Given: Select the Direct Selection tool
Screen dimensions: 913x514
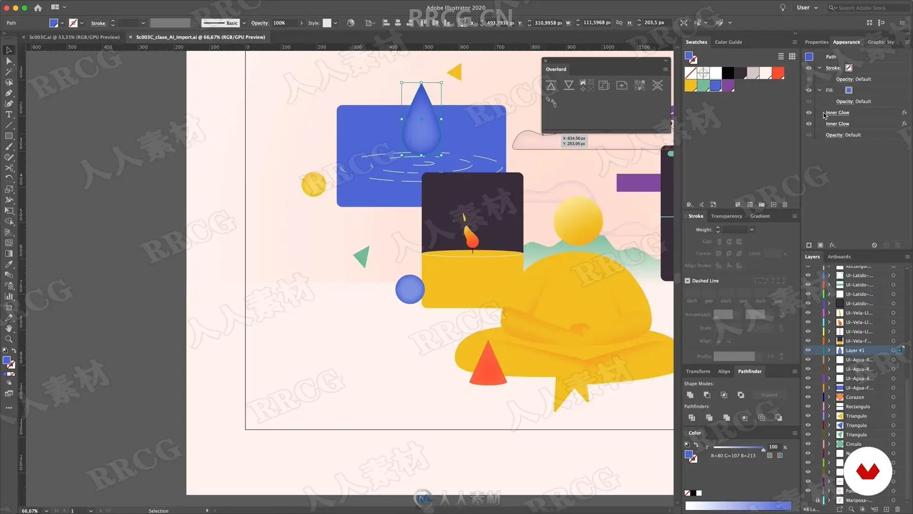Looking at the screenshot, I should [x=9, y=61].
